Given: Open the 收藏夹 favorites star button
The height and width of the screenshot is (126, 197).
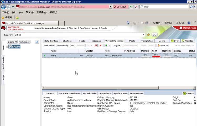Looking at the screenshot, I should click(x=7, y=18).
